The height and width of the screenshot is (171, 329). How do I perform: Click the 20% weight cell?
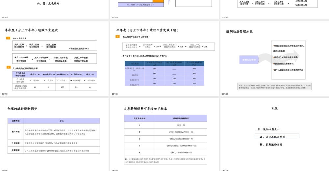(x=194, y=79)
